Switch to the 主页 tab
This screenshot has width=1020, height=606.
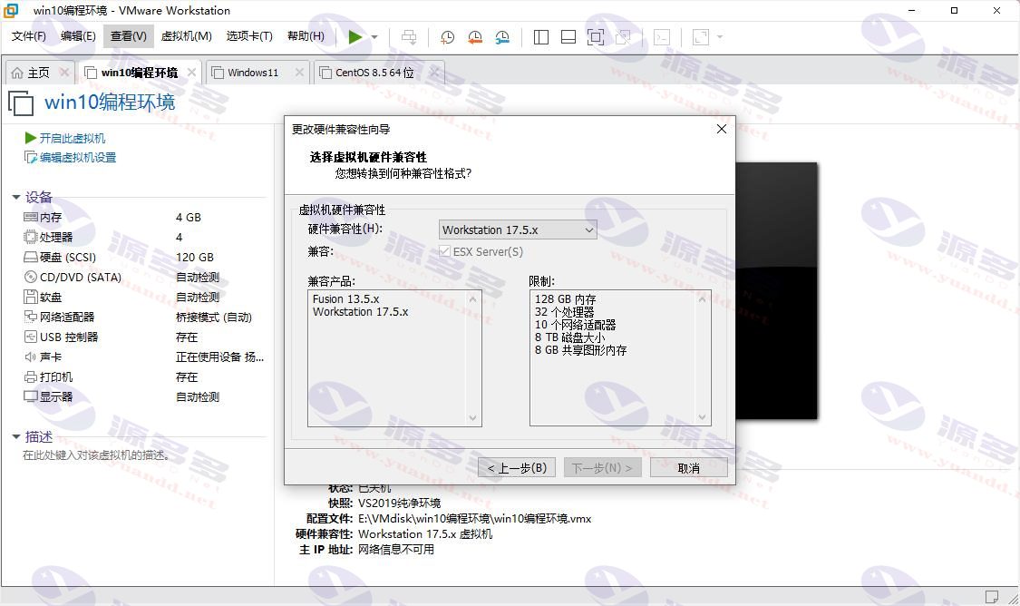click(x=38, y=73)
